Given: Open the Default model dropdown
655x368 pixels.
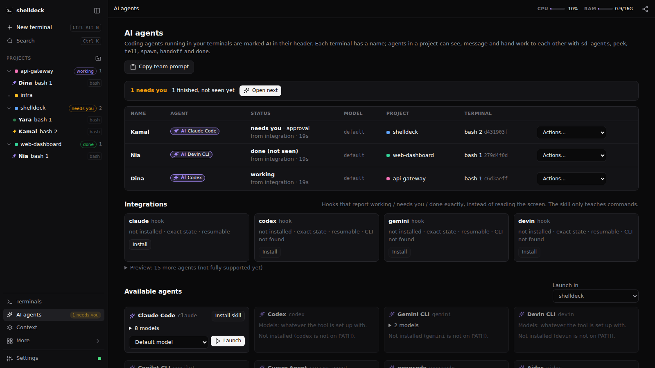Looking at the screenshot, I should (169, 342).
